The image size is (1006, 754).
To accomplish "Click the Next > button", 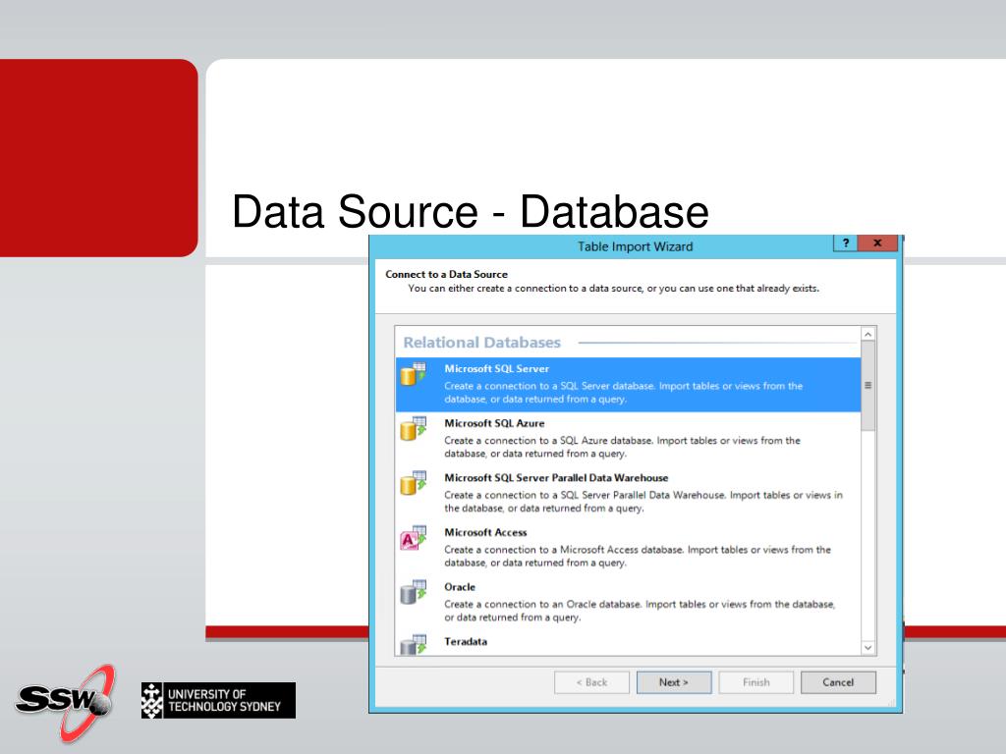I will [674, 682].
